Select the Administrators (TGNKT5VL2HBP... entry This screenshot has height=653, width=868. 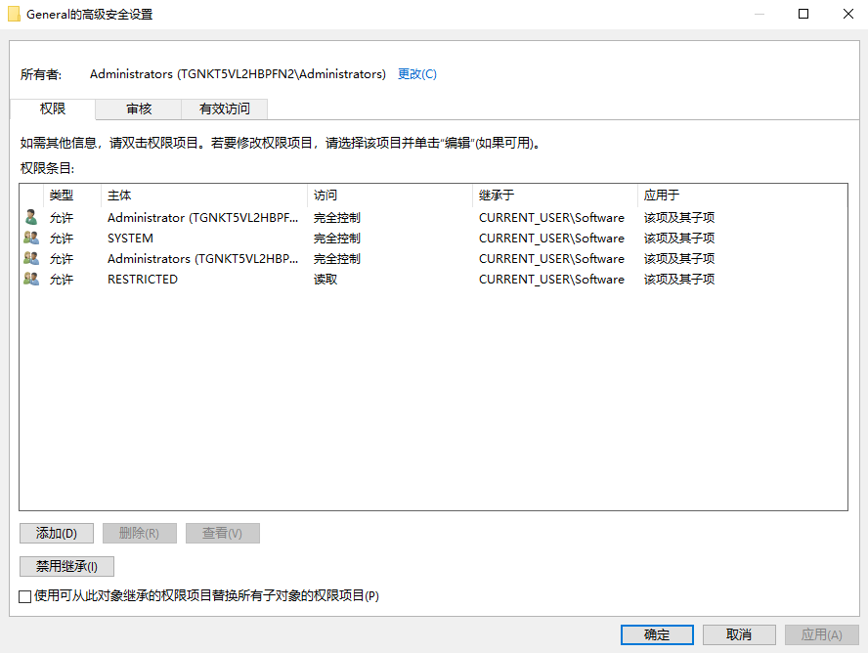coord(202,258)
